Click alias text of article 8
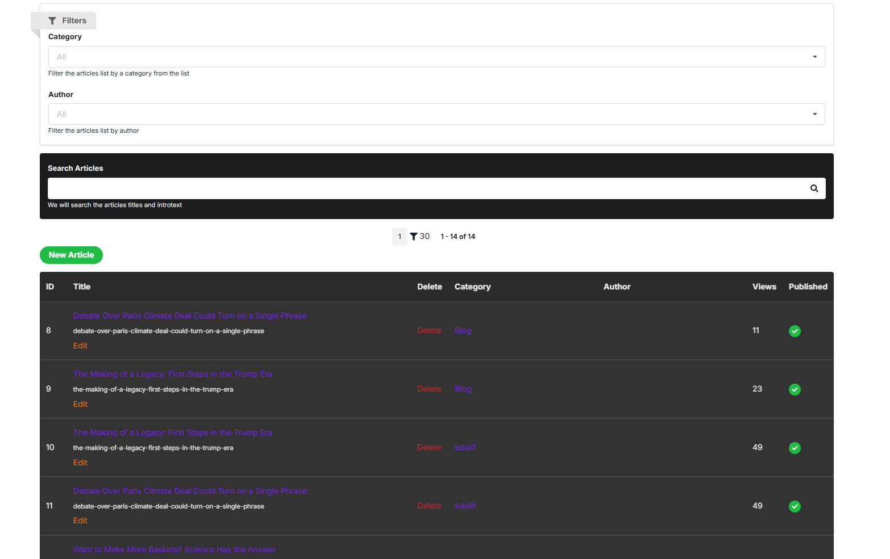 168,331
